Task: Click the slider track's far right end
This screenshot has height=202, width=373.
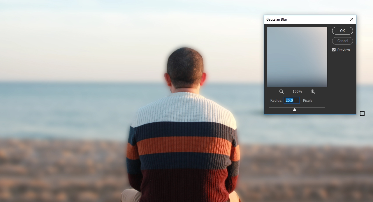Action: tap(325, 107)
